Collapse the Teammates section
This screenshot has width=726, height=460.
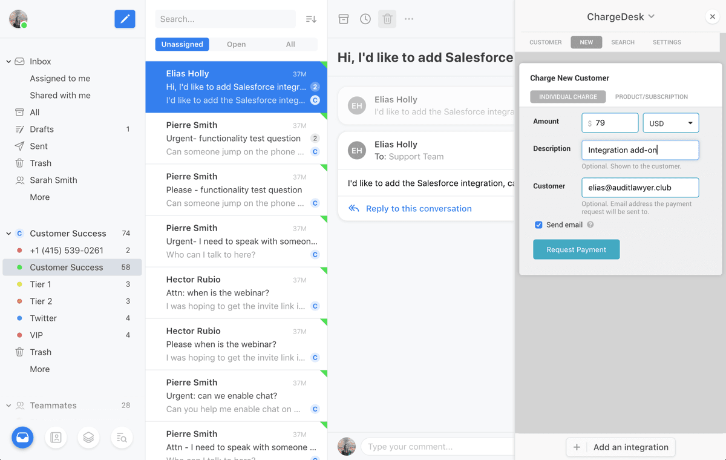[x=8, y=405]
